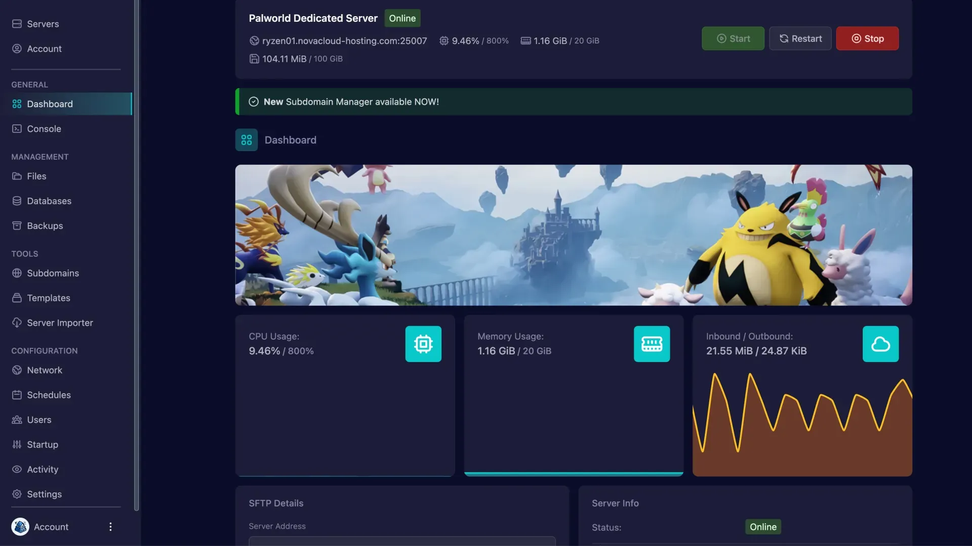Stop the Palworld server
Viewport: 972px width, 546px height.
tap(867, 38)
